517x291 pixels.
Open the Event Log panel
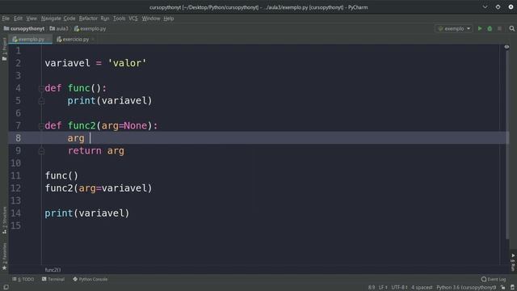(x=494, y=279)
